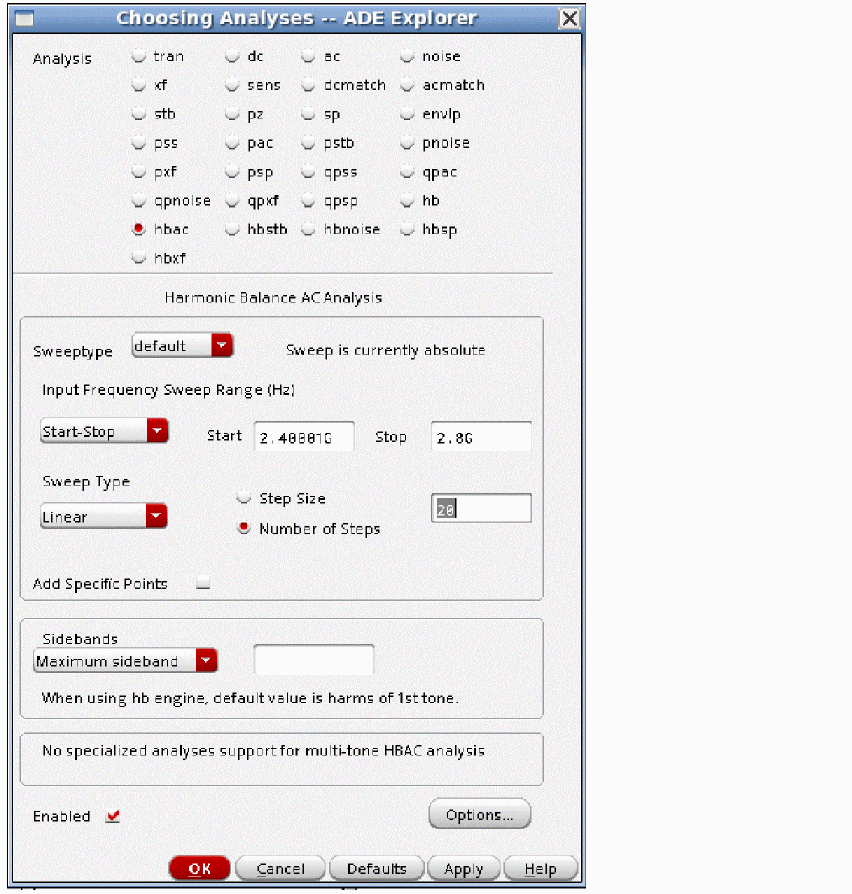The width and height of the screenshot is (852, 894).
Task: Click the Cancel button
Action: 280,868
